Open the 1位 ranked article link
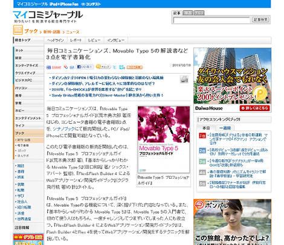The width and height of the screenshot is (284, 245). (238, 139)
